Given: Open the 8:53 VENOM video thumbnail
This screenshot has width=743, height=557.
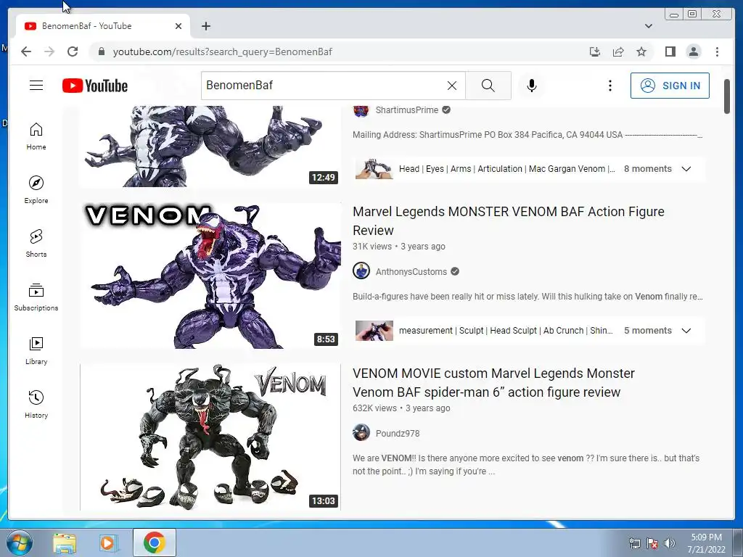Looking at the screenshot, I should pyautogui.click(x=210, y=276).
